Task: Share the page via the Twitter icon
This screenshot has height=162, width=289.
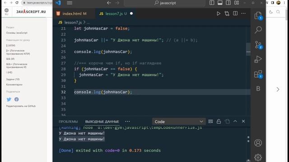Action: [9, 99]
